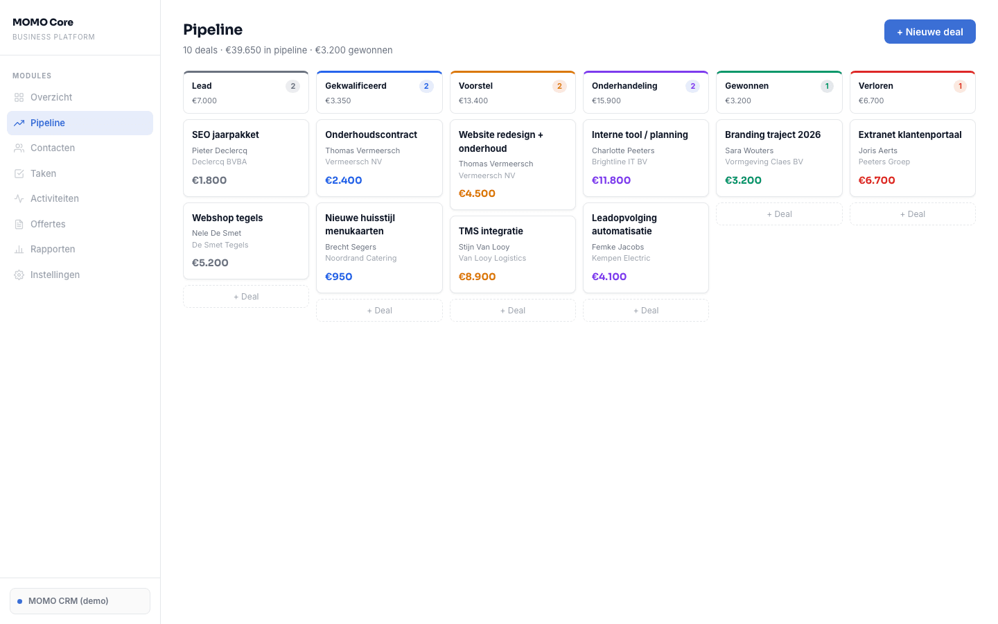This screenshot has width=998, height=624.
Task: Open the Rapporten module from the sidebar
Action: coord(53,249)
